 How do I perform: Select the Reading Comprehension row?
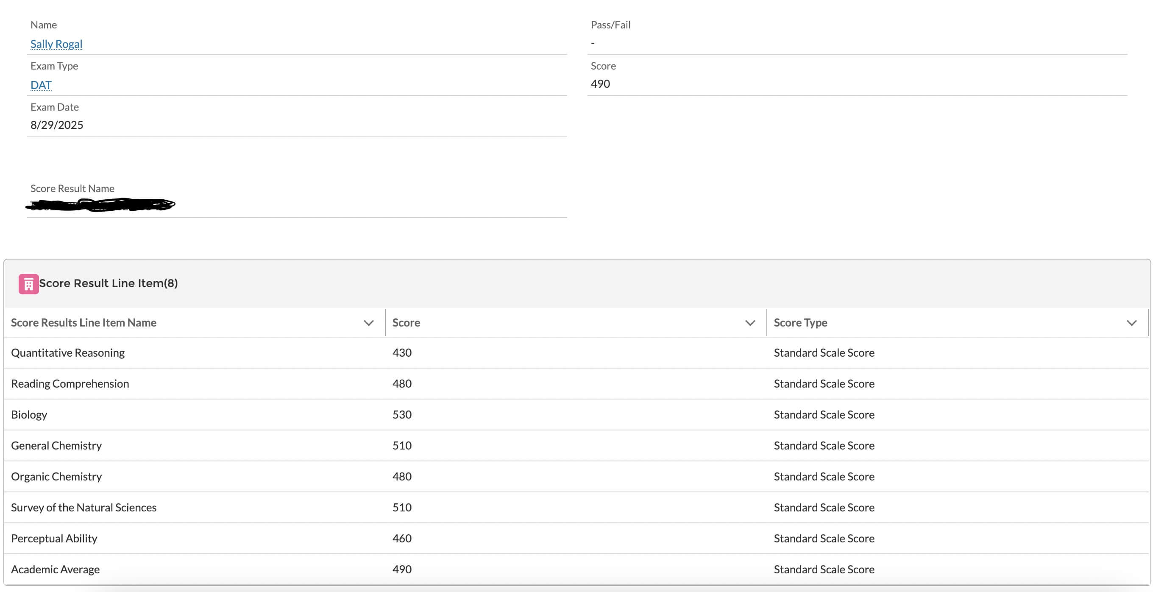pyautogui.click(x=70, y=384)
